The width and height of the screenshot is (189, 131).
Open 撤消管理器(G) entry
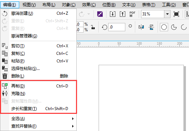click(38, 36)
